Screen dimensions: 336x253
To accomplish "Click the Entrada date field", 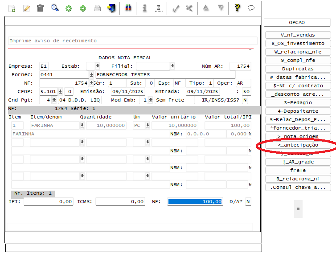I will click(203, 91).
